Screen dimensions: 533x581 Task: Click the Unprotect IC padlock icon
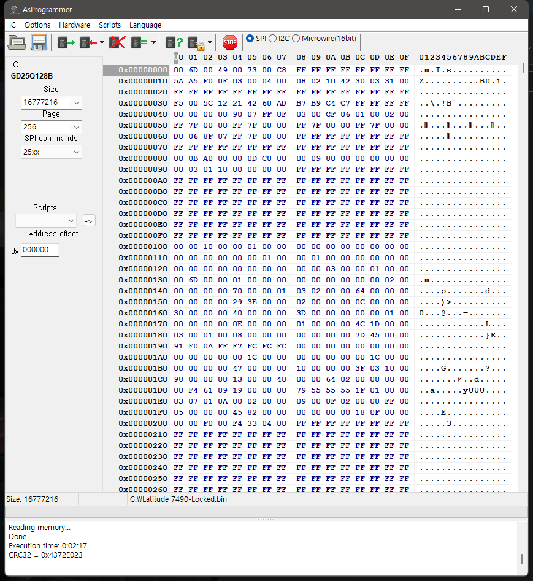tap(196, 44)
